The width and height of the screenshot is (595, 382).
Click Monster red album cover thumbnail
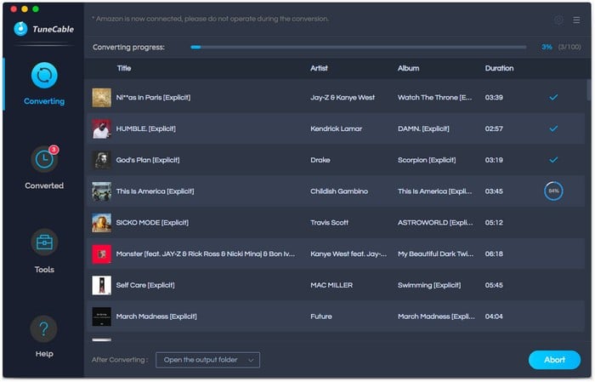pyautogui.click(x=102, y=254)
